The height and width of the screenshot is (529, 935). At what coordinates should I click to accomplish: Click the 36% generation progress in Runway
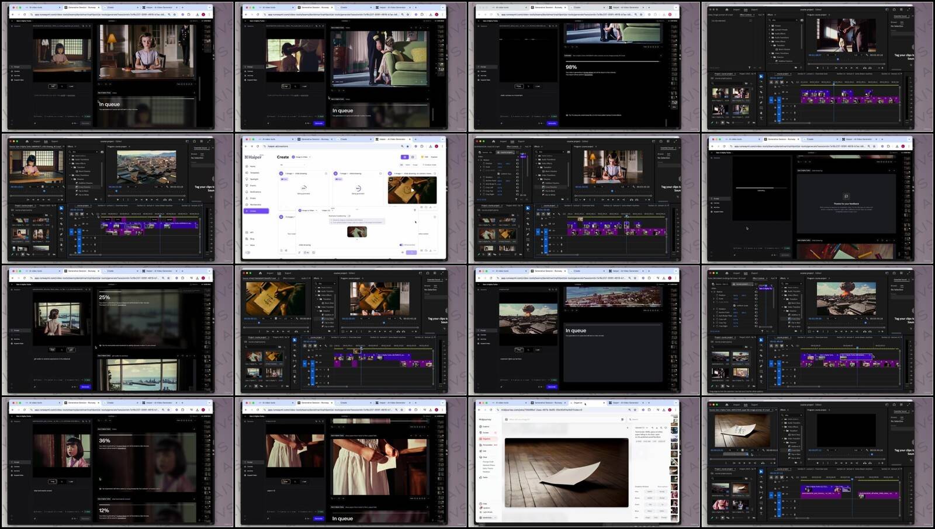point(105,440)
